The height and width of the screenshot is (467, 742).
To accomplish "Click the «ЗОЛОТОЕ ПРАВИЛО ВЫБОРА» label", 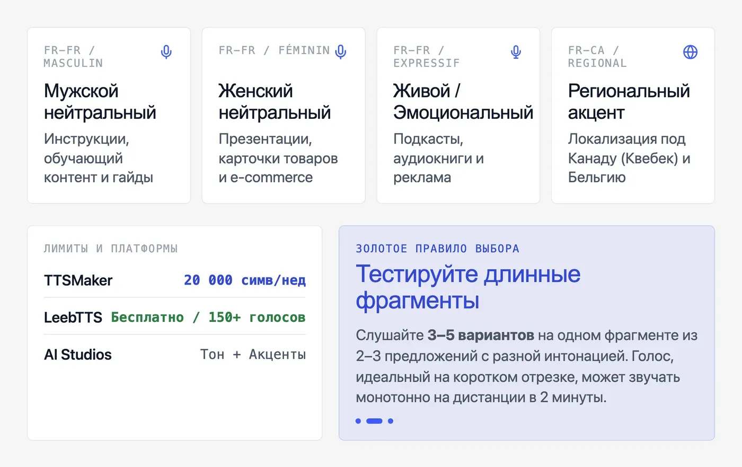I will click(438, 249).
